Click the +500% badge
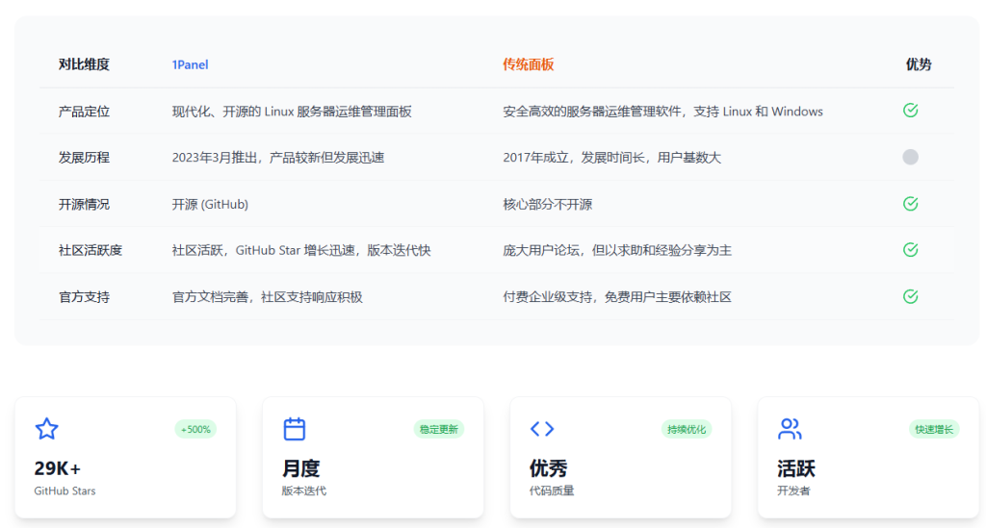The height and width of the screenshot is (528, 986). coord(195,429)
